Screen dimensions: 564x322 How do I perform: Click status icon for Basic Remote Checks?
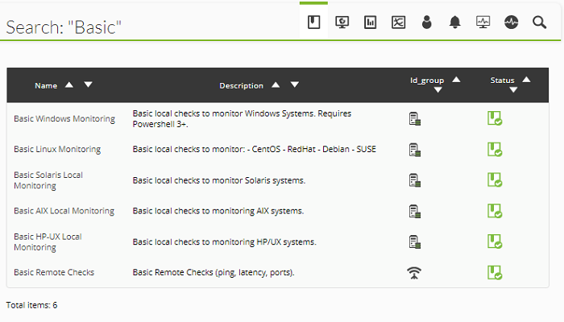tap(495, 272)
